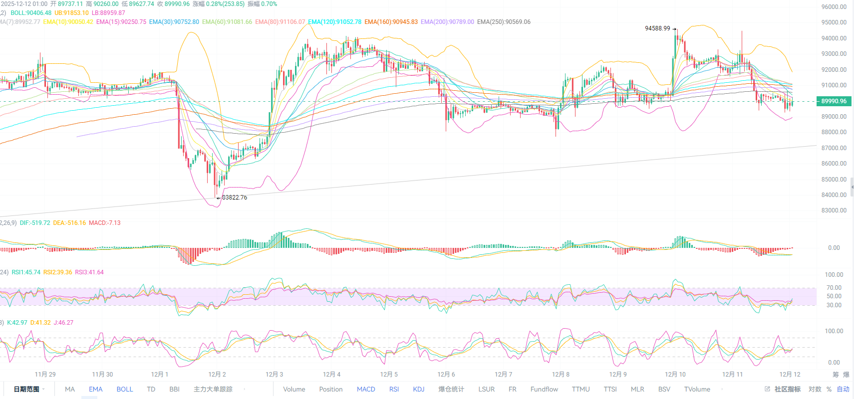Click the 主力大单跟踪 indicator
854x399 pixels.
213,389
